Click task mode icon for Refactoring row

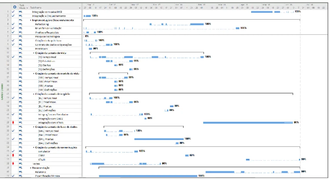tap(20, 24)
